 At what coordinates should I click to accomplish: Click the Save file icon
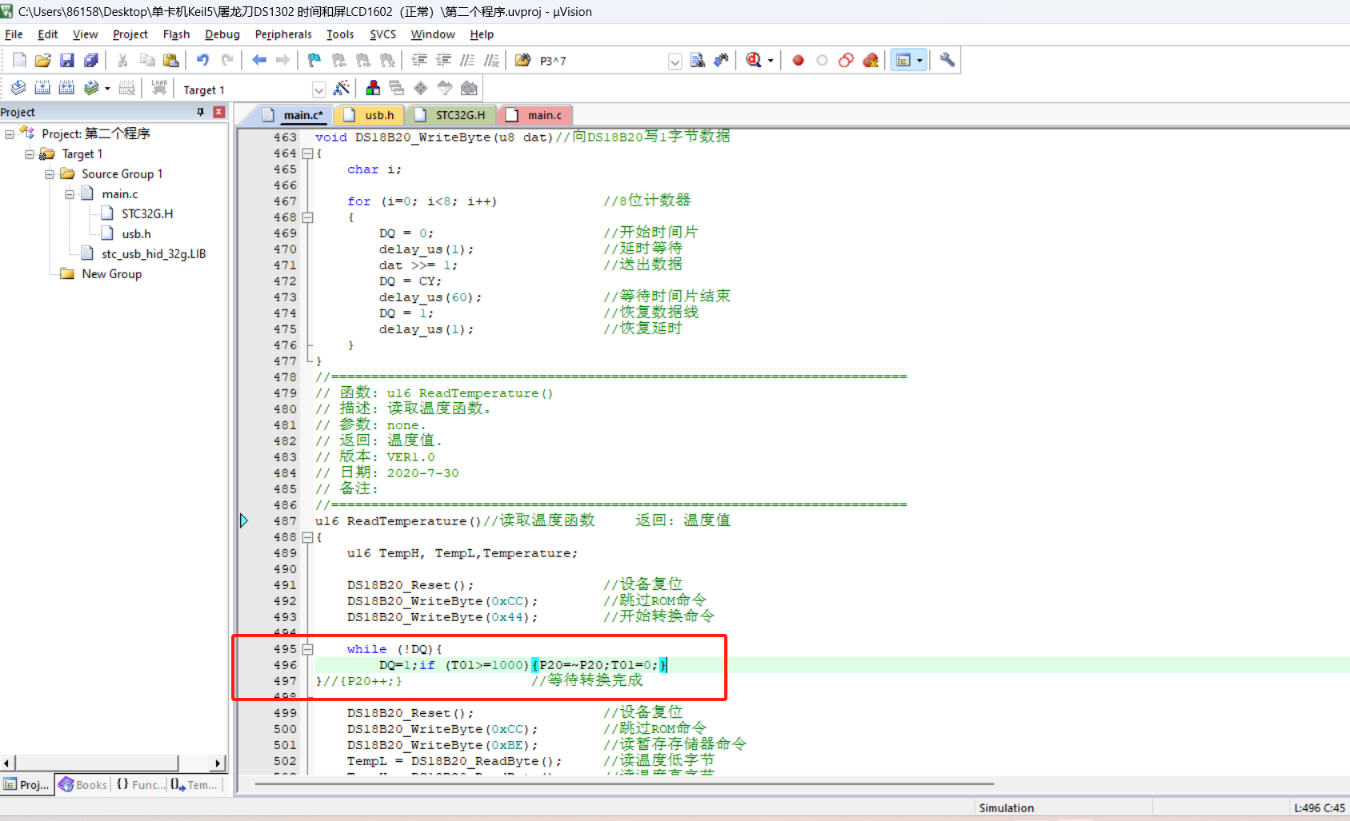coord(67,60)
